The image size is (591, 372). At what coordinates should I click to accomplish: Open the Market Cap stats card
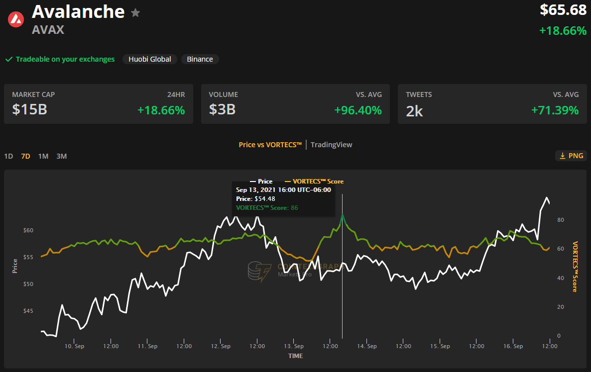(99, 104)
